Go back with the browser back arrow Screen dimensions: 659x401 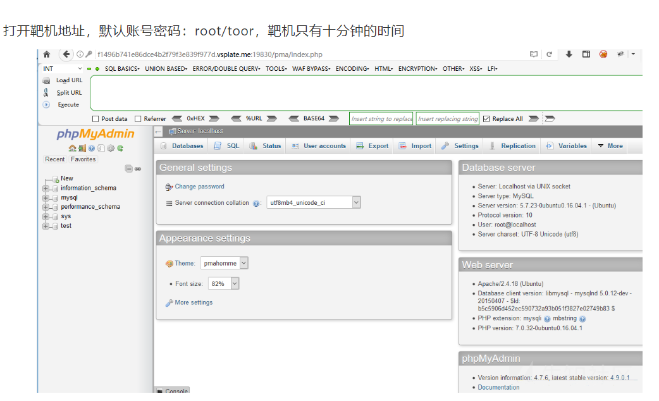click(x=66, y=54)
